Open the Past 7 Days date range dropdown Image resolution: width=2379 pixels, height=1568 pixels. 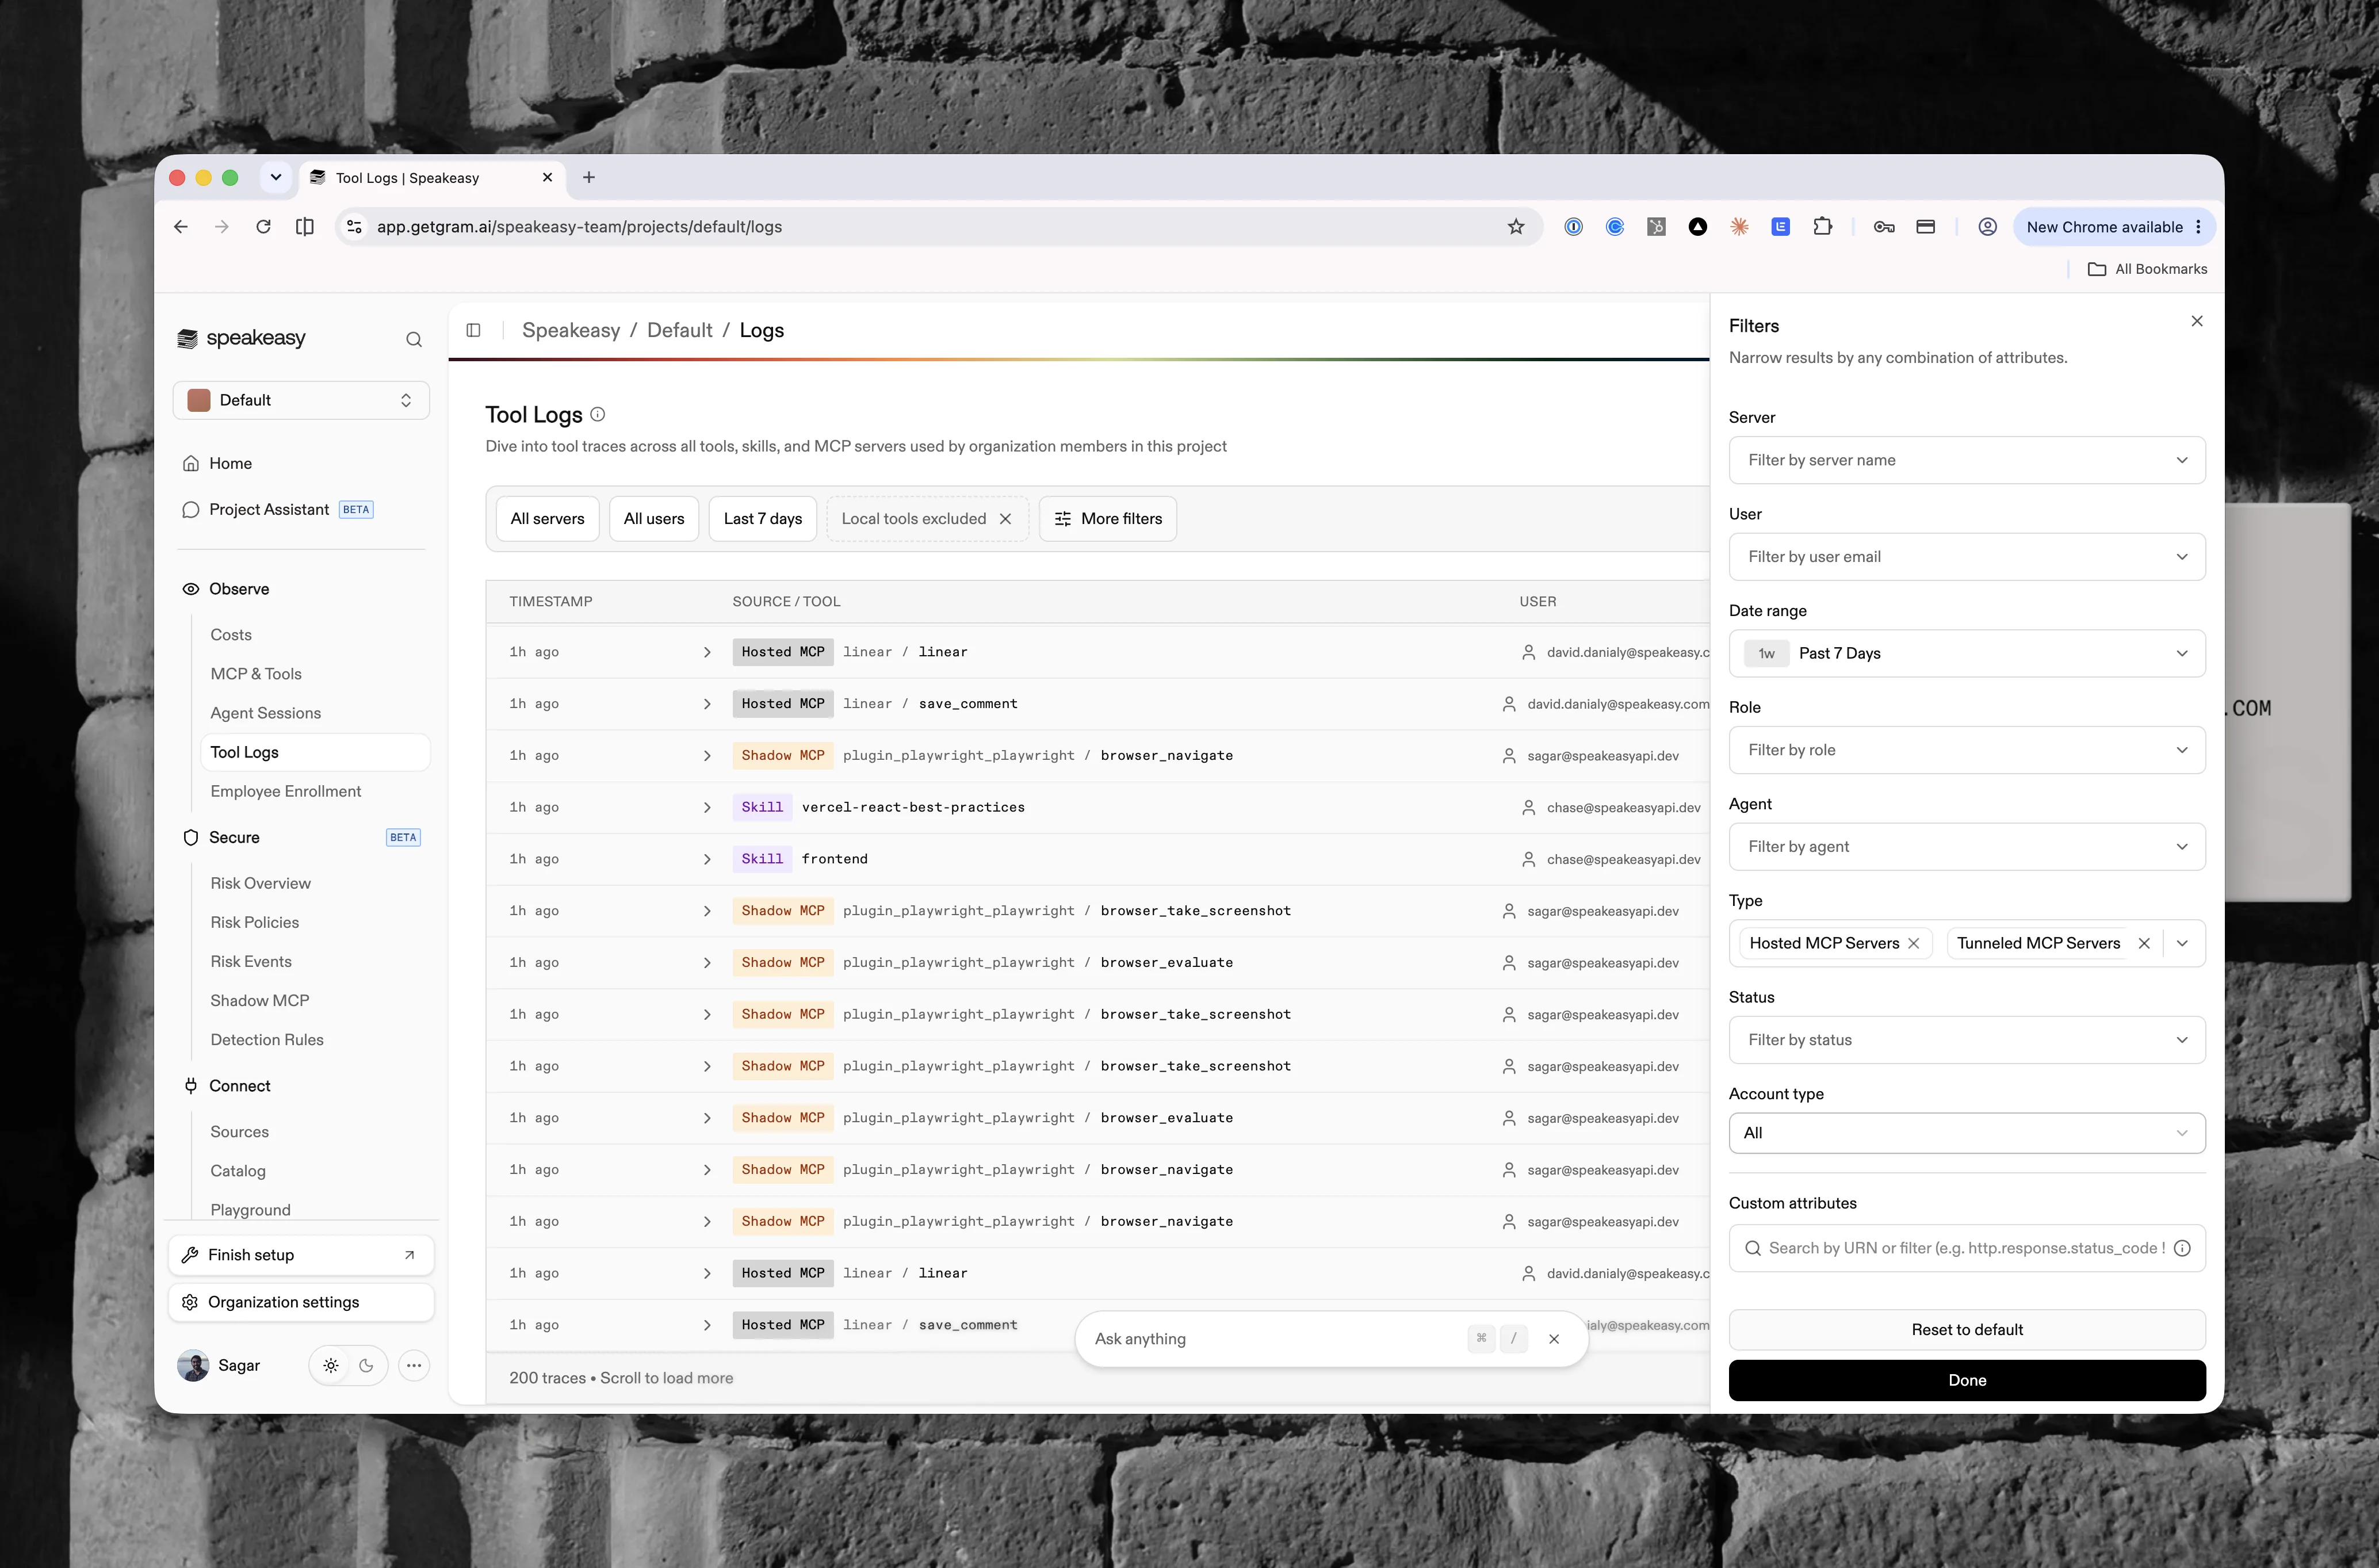(x=1966, y=653)
